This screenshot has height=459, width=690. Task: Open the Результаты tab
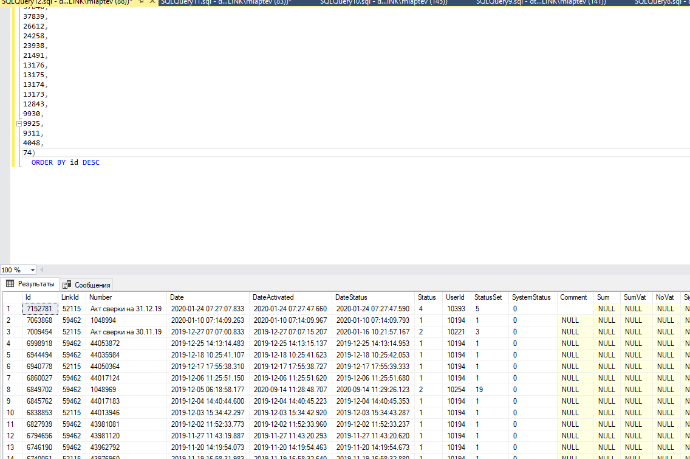pos(30,284)
